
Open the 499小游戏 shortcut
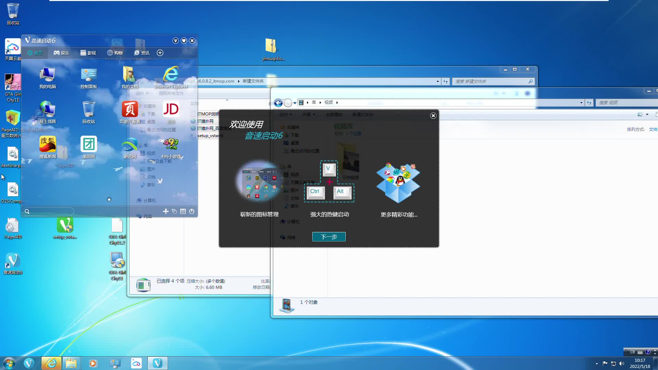point(171,148)
